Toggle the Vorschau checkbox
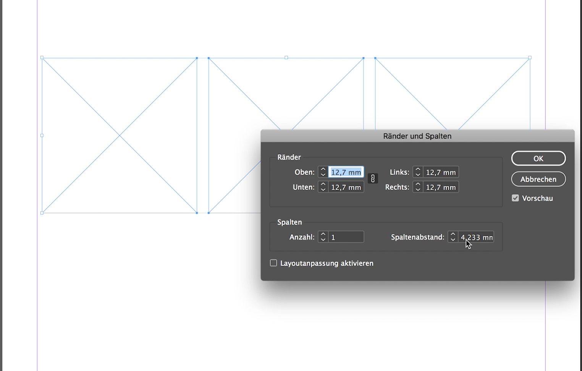 (516, 198)
